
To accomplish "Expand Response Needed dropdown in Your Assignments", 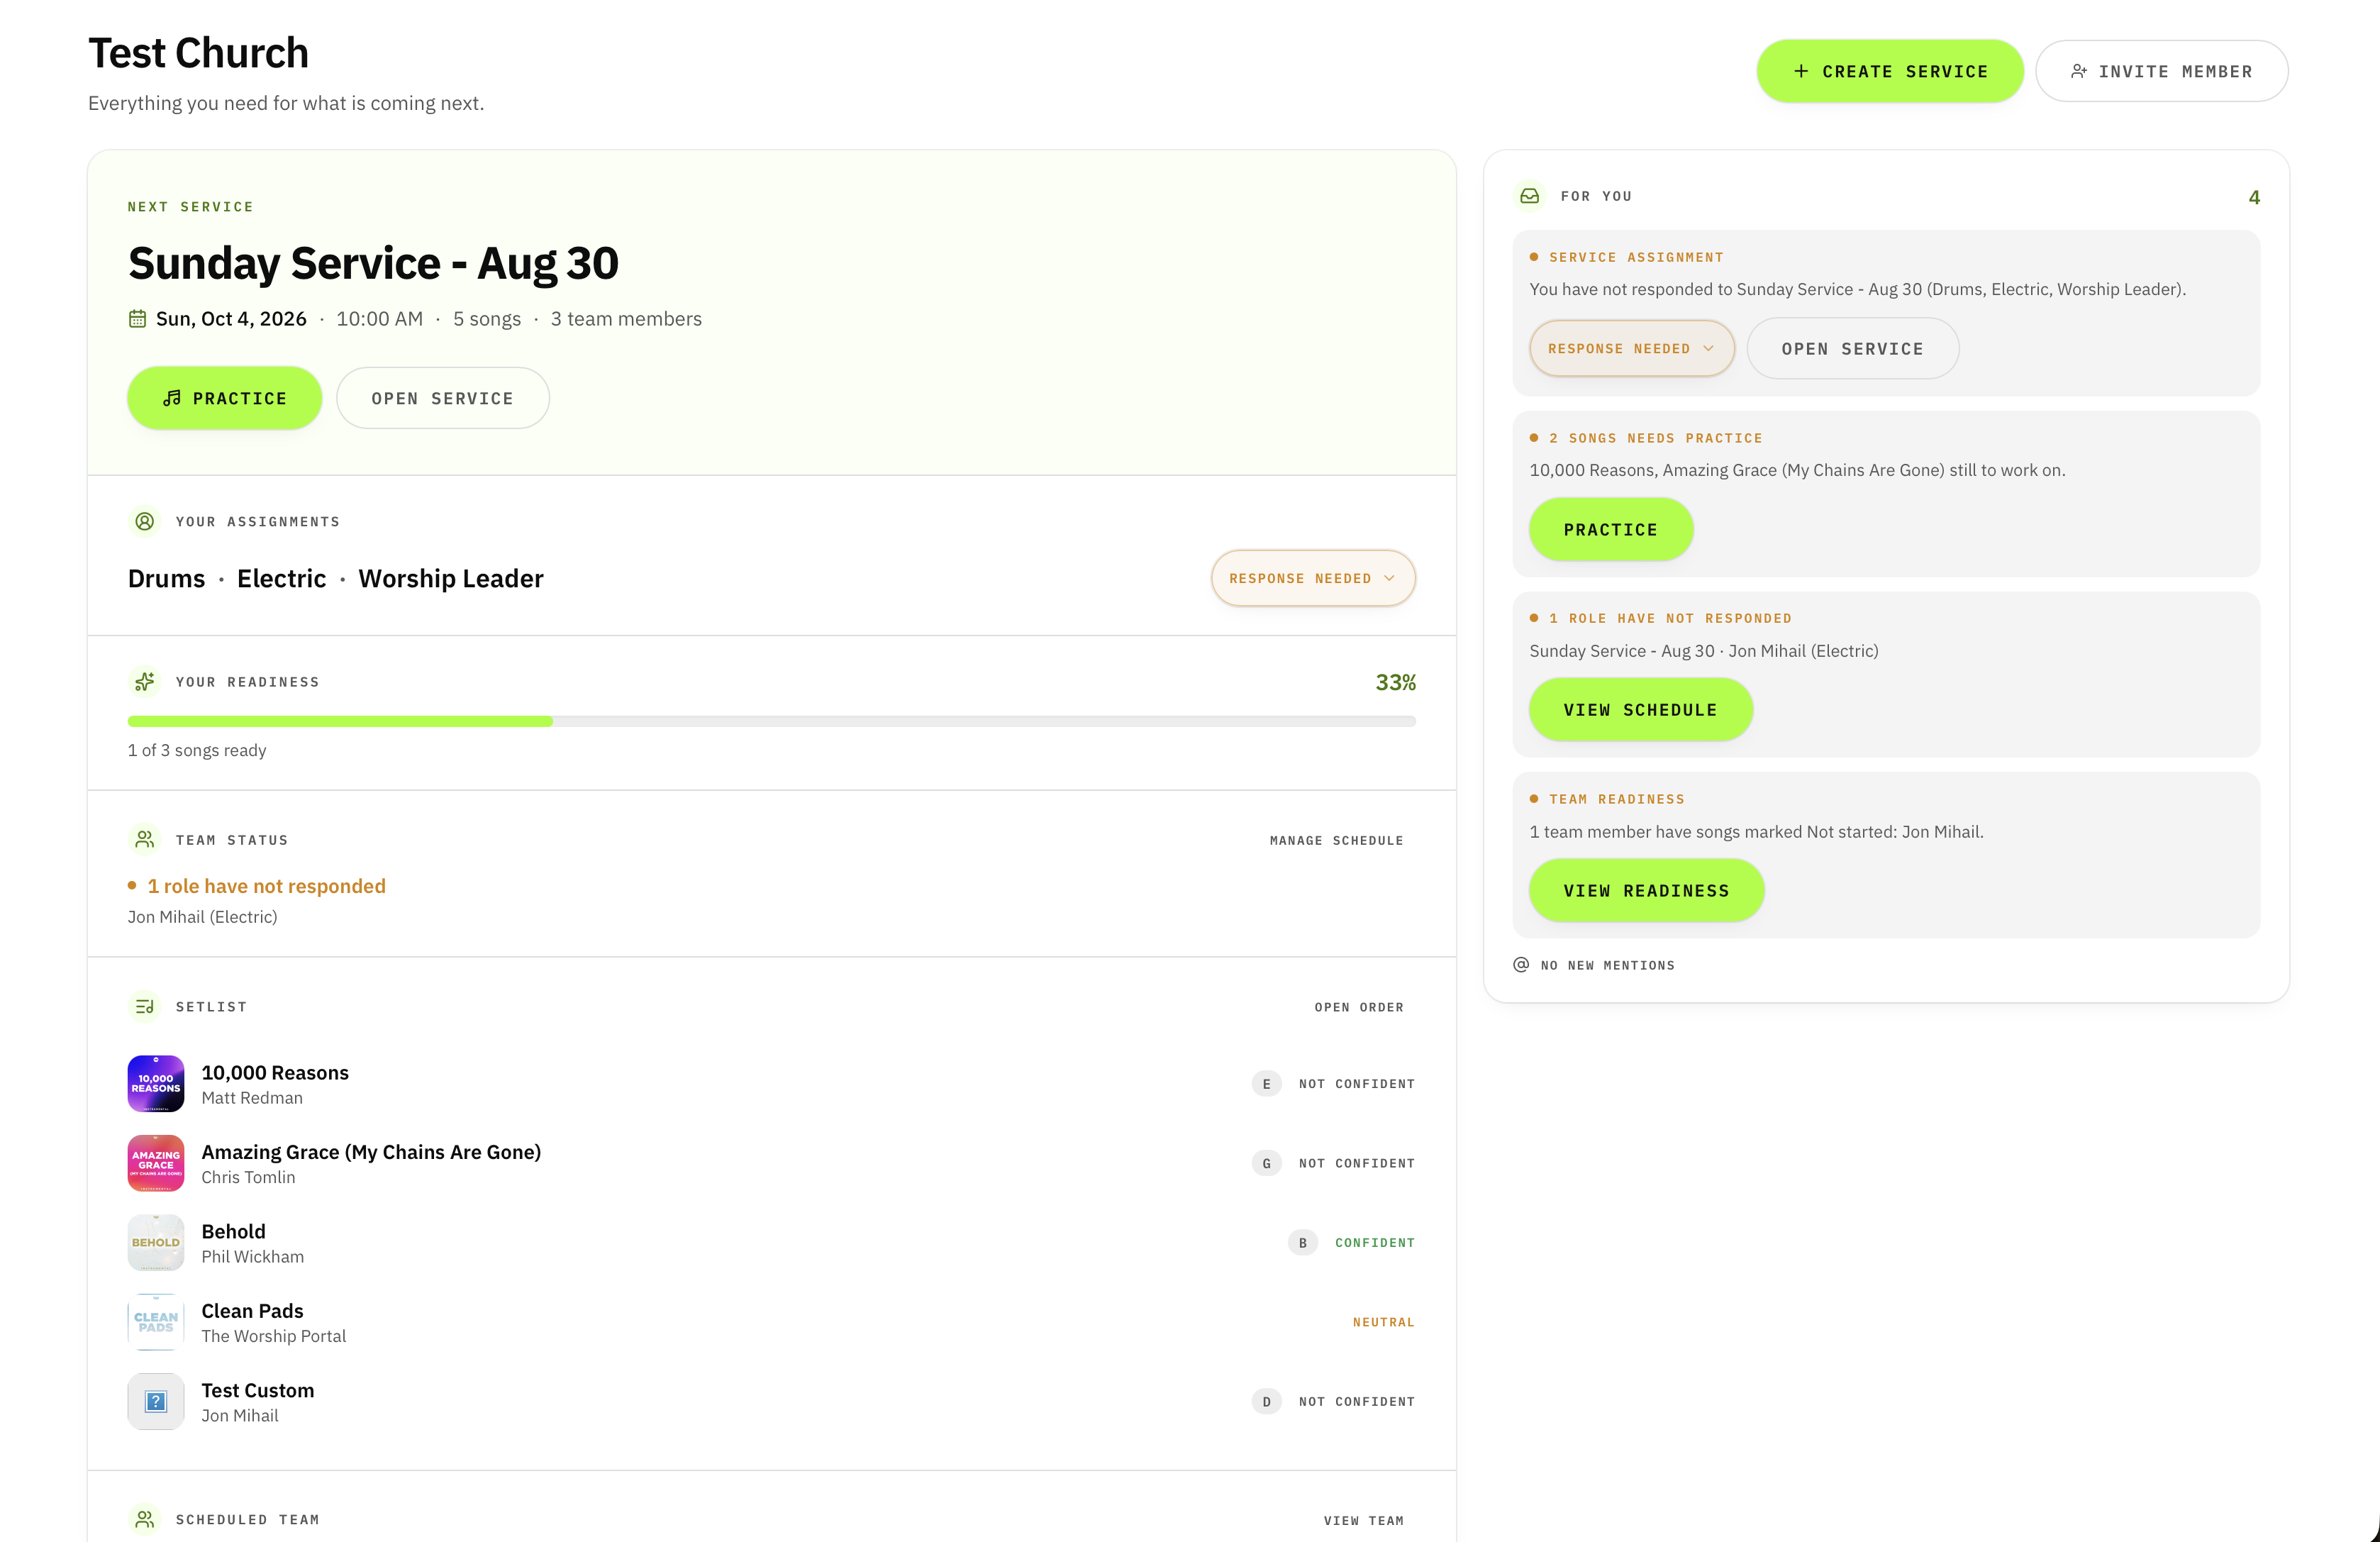I will [1313, 578].
